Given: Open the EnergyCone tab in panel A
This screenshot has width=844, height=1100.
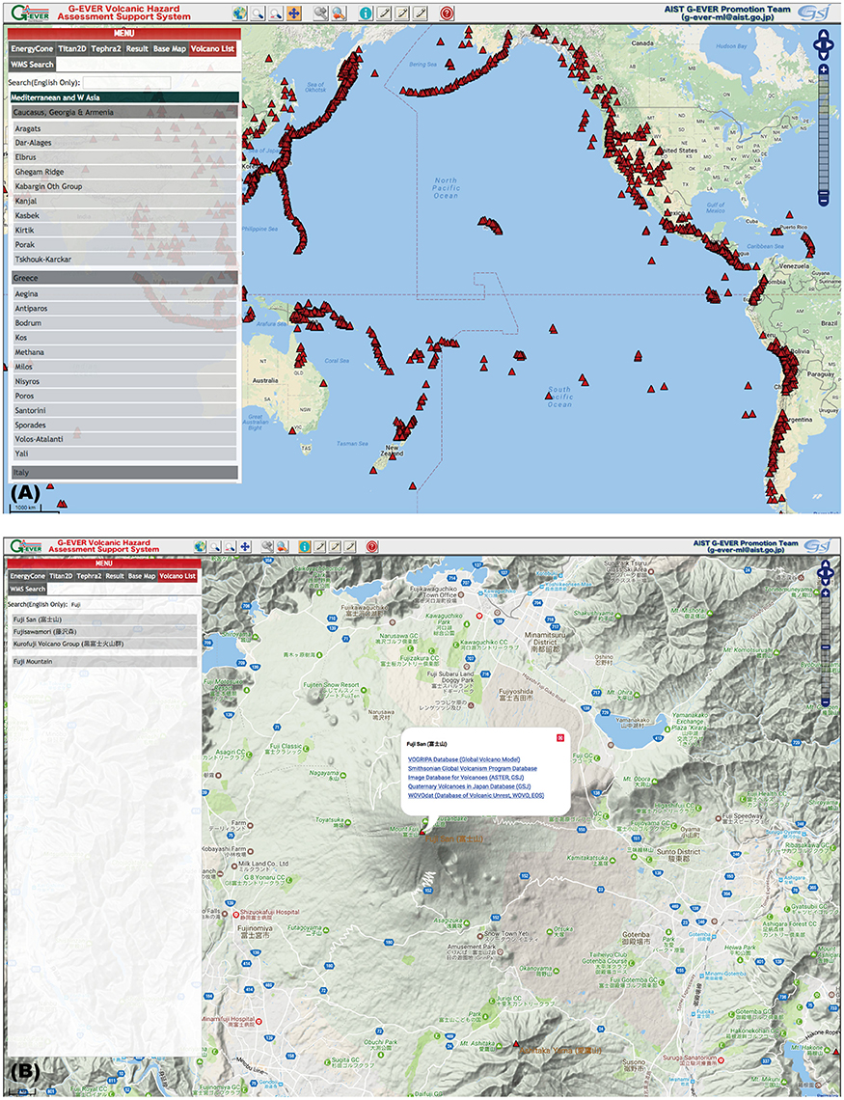Looking at the screenshot, I should [x=32, y=49].
